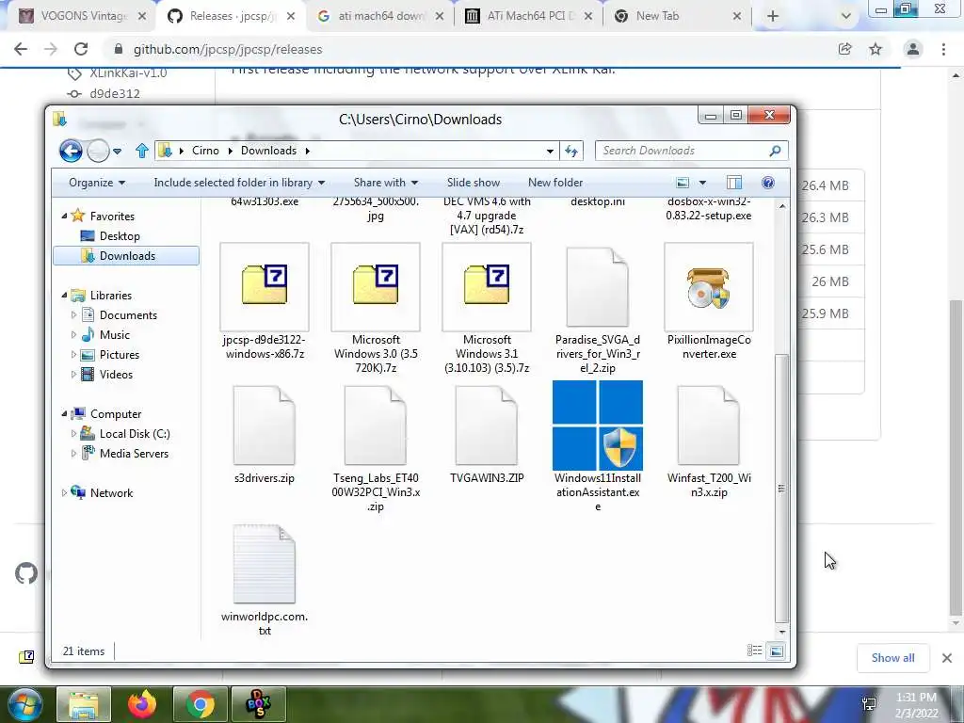Click the Chrome profile avatar icon
964x723 pixels.
click(x=913, y=49)
